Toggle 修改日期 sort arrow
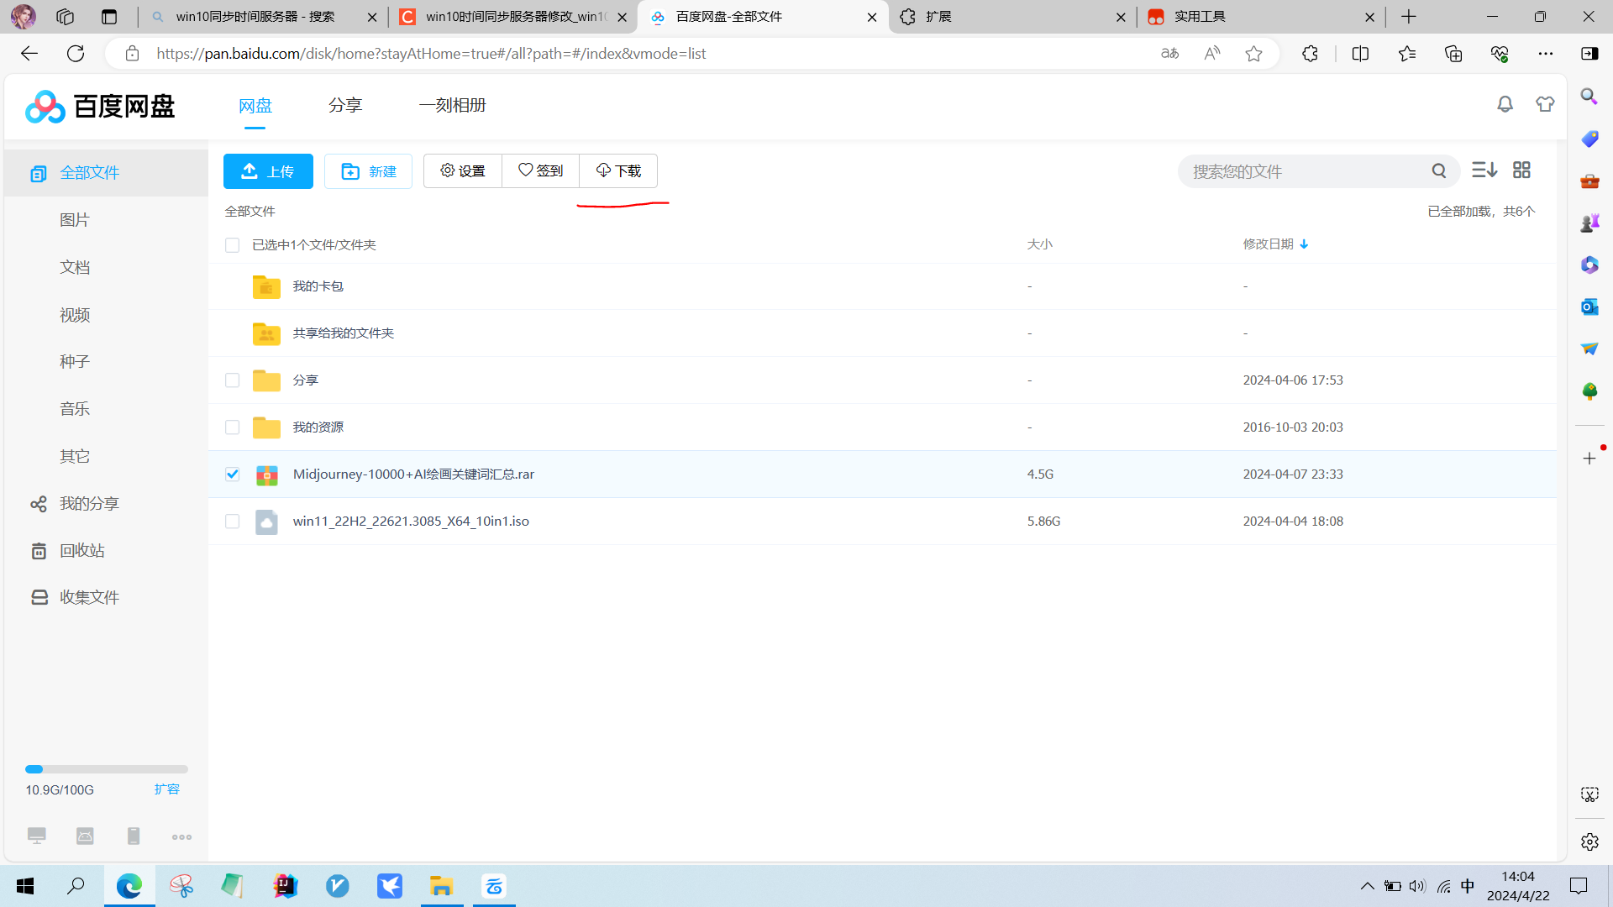Viewport: 1613px width, 907px height. [x=1304, y=244]
